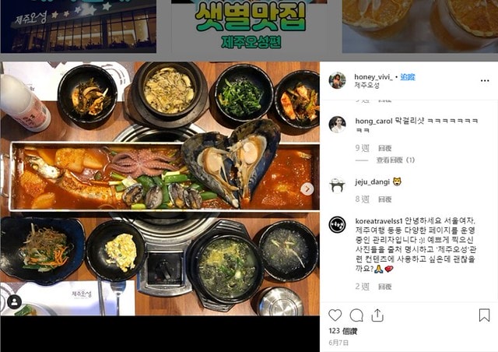The image size is (498, 352).
Task: Show tagged people icon on the photo
Action: coord(14,301)
